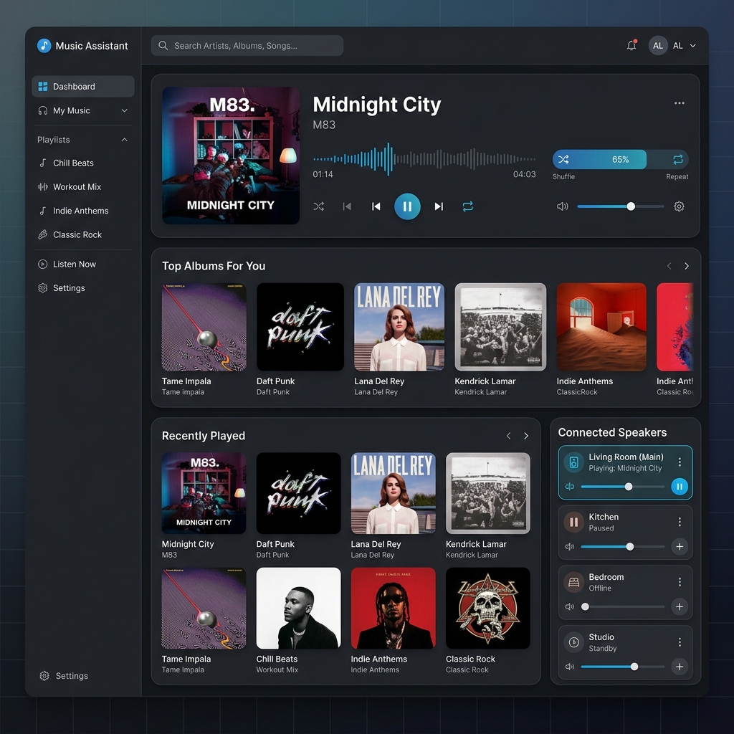Image resolution: width=734 pixels, height=734 pixels.
Task: Open the red room Indie Anthems album
Action: pyautogui.click(x=601, y=327)
